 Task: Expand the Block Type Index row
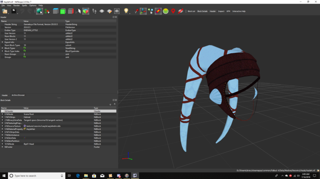(x=3, y=51)
